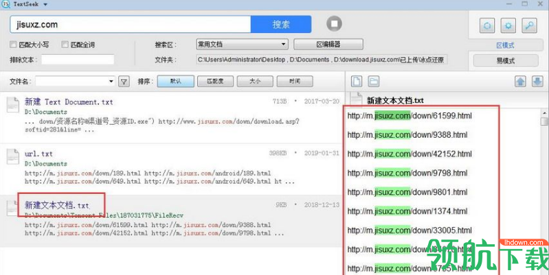
Task: Click the preview line down/9388.html
Action: coord(407,135)
